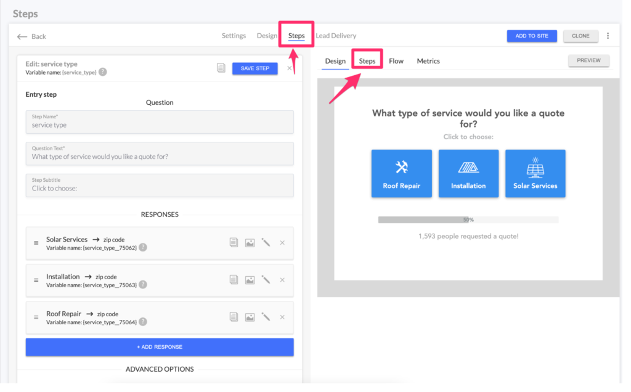Screen dimensions: 631x392
Task: Click the document icon on Roof Repair response
Action: coord(234,317)
